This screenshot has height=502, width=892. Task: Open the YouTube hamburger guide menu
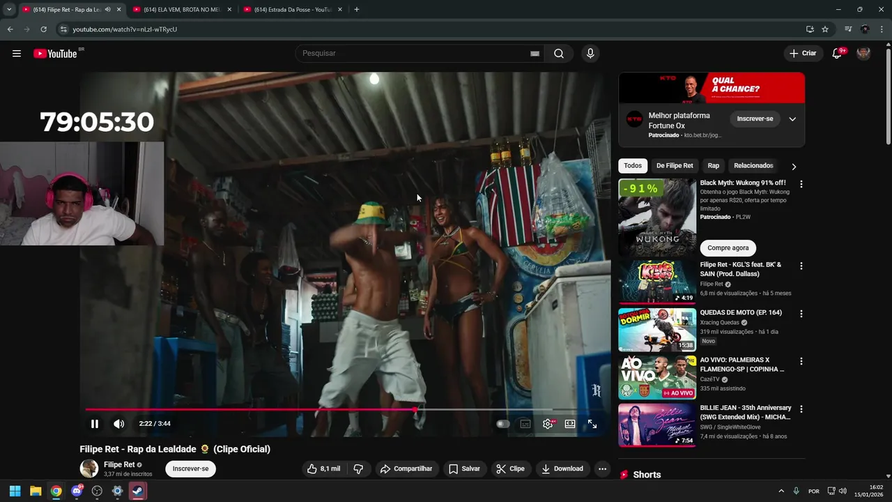[17, 54]
